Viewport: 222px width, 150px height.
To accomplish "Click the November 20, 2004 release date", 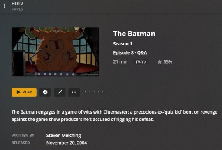I will [x=67, y=143].
